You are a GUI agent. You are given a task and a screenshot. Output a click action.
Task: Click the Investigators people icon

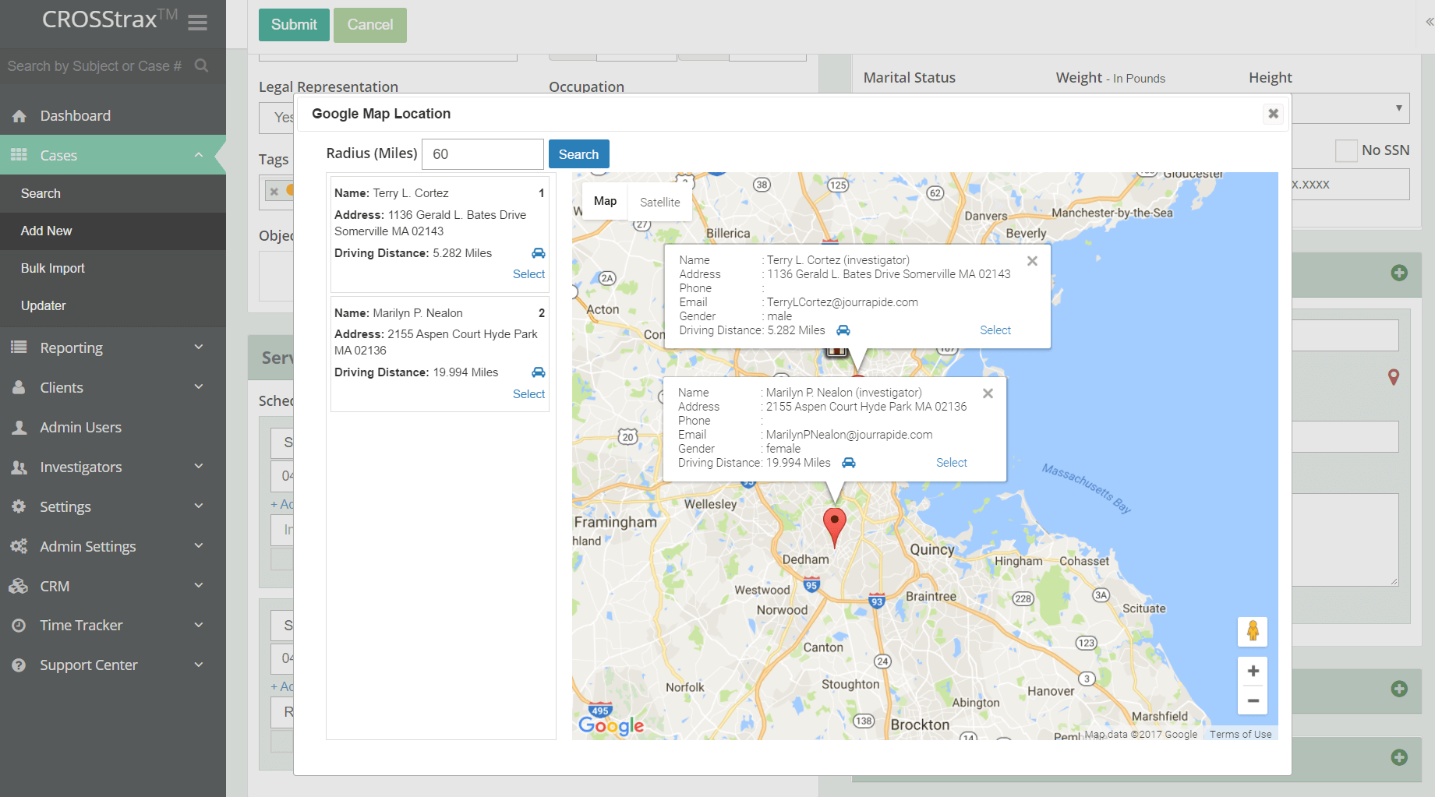(x=19, y=467)
